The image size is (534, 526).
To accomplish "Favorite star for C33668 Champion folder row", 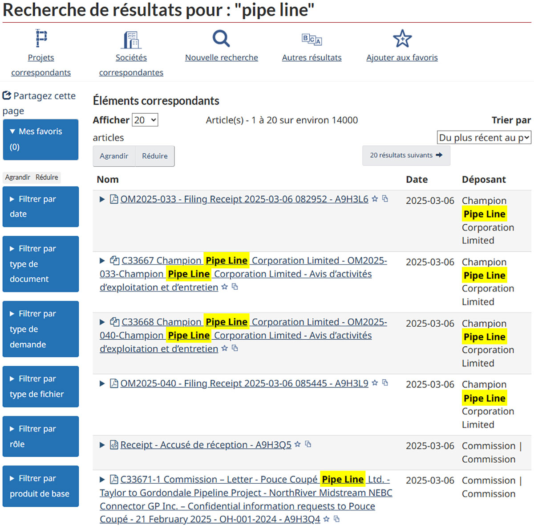I will pos(225,348).
